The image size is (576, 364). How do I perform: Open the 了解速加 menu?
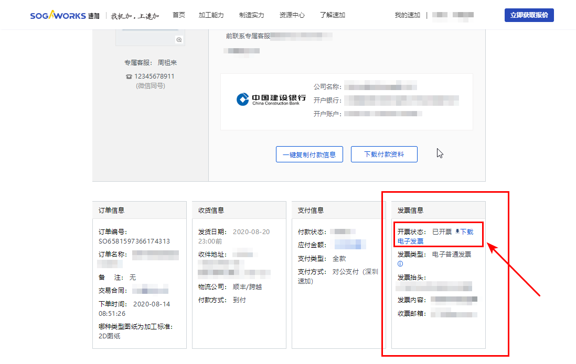[332, 15]
